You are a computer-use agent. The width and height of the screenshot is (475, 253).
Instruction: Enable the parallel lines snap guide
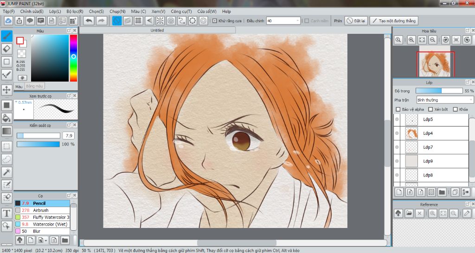pyautogui.click(x=128, y=20)
